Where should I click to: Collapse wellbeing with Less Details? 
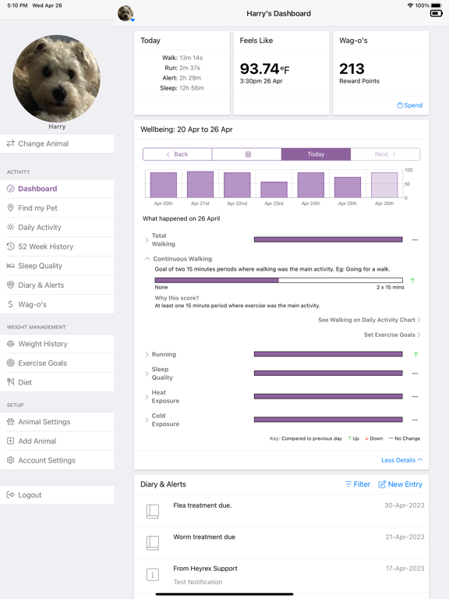(x=401, y=460)
